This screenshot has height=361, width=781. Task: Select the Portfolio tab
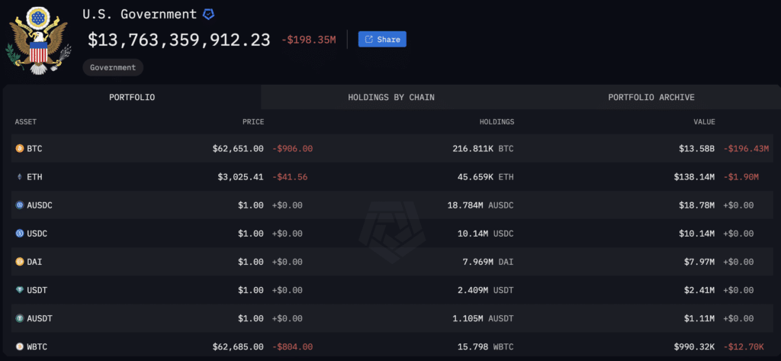point(132,97)
